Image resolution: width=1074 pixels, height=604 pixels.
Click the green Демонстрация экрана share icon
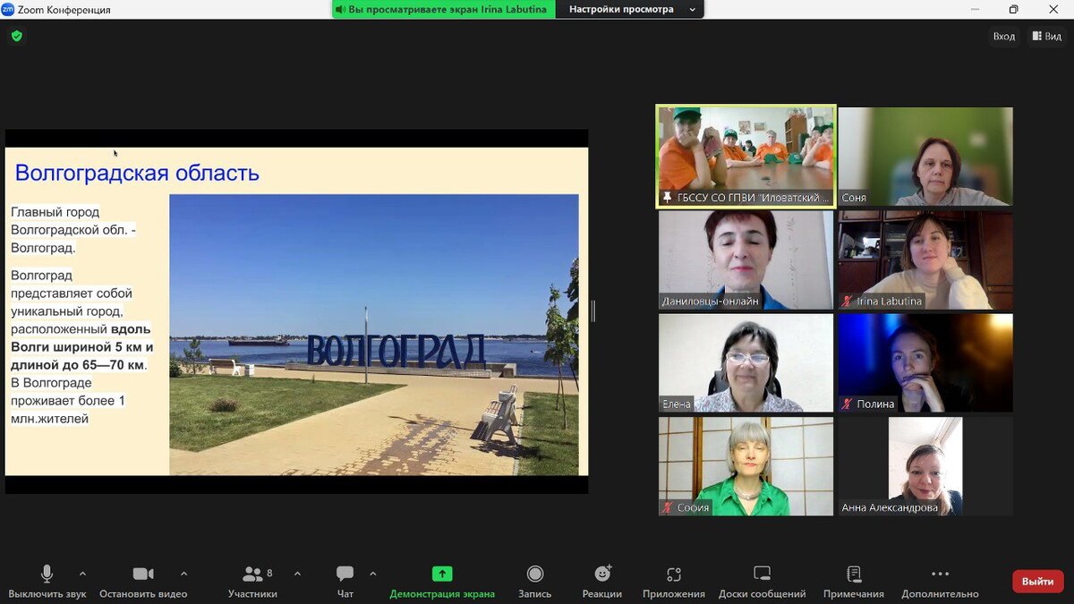[x=442, y=574]
